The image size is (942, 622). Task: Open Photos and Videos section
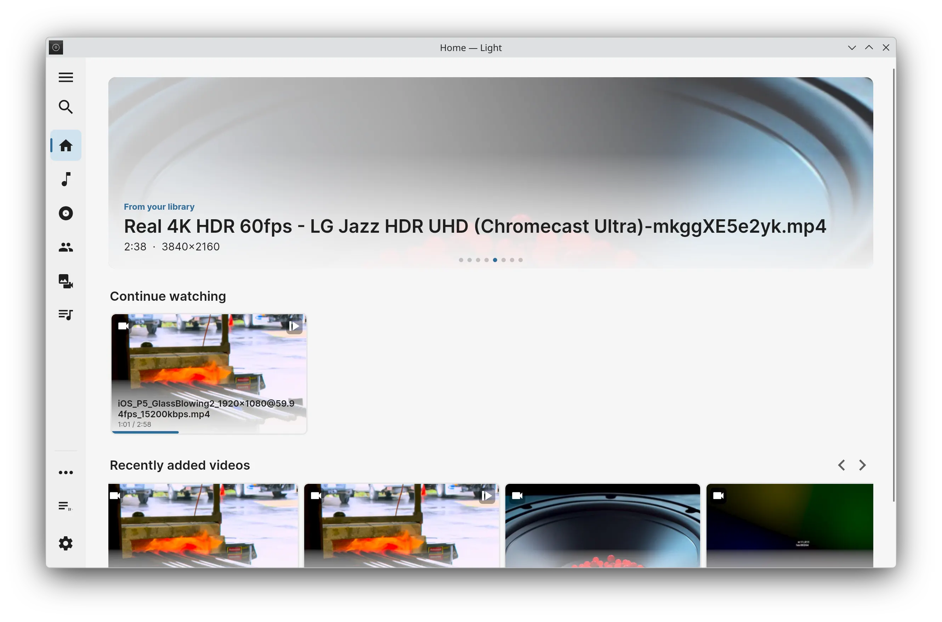[x=66, y=282]
